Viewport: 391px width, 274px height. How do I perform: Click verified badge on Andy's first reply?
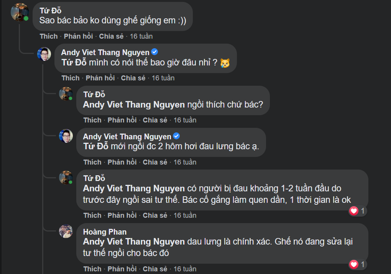coord(155,52)
